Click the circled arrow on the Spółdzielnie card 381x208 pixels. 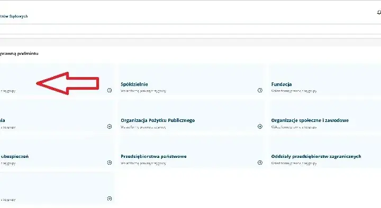(x=260, y=90)
